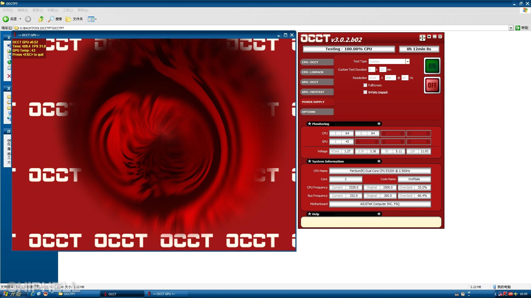Click the green Go arrow button
The width and height of the screenshot is (531, 298).
pyautogui.click(x=518, y=28)
